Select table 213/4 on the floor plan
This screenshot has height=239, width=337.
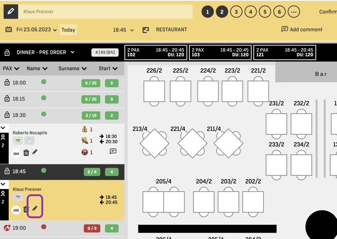point(154,143)
